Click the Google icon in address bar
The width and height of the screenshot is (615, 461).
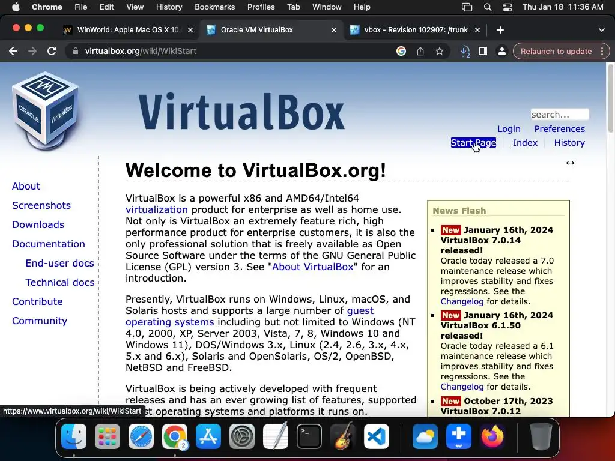point(401,52)
